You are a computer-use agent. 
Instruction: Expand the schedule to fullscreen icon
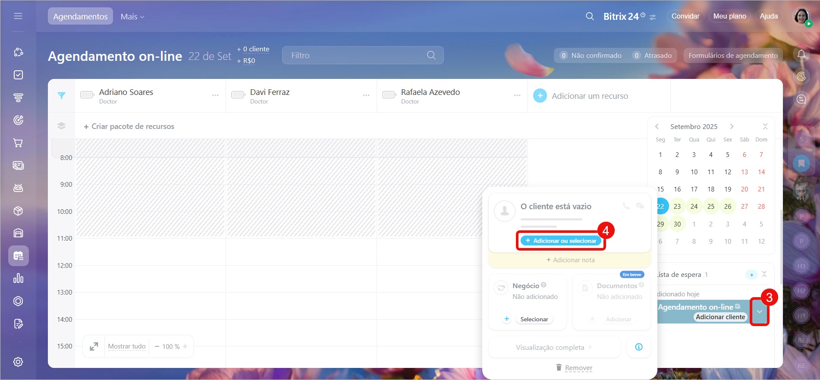point(94,346)
